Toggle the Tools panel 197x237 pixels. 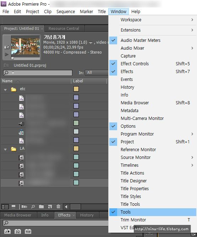(153, 212)
